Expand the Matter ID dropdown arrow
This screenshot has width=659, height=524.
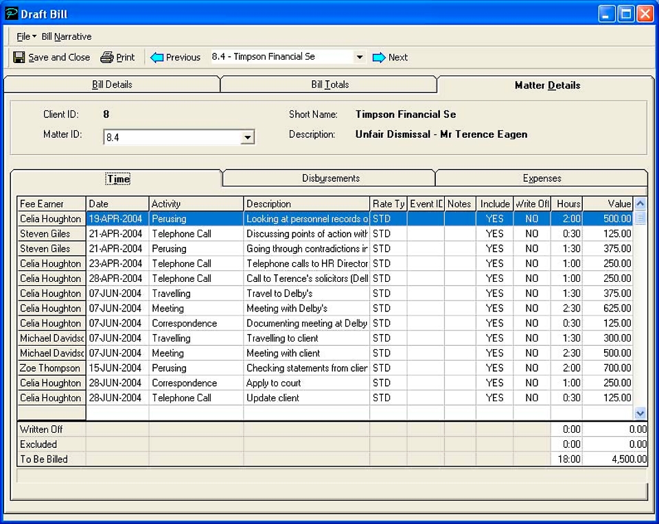pyautogui.click(x=248, y=137)
